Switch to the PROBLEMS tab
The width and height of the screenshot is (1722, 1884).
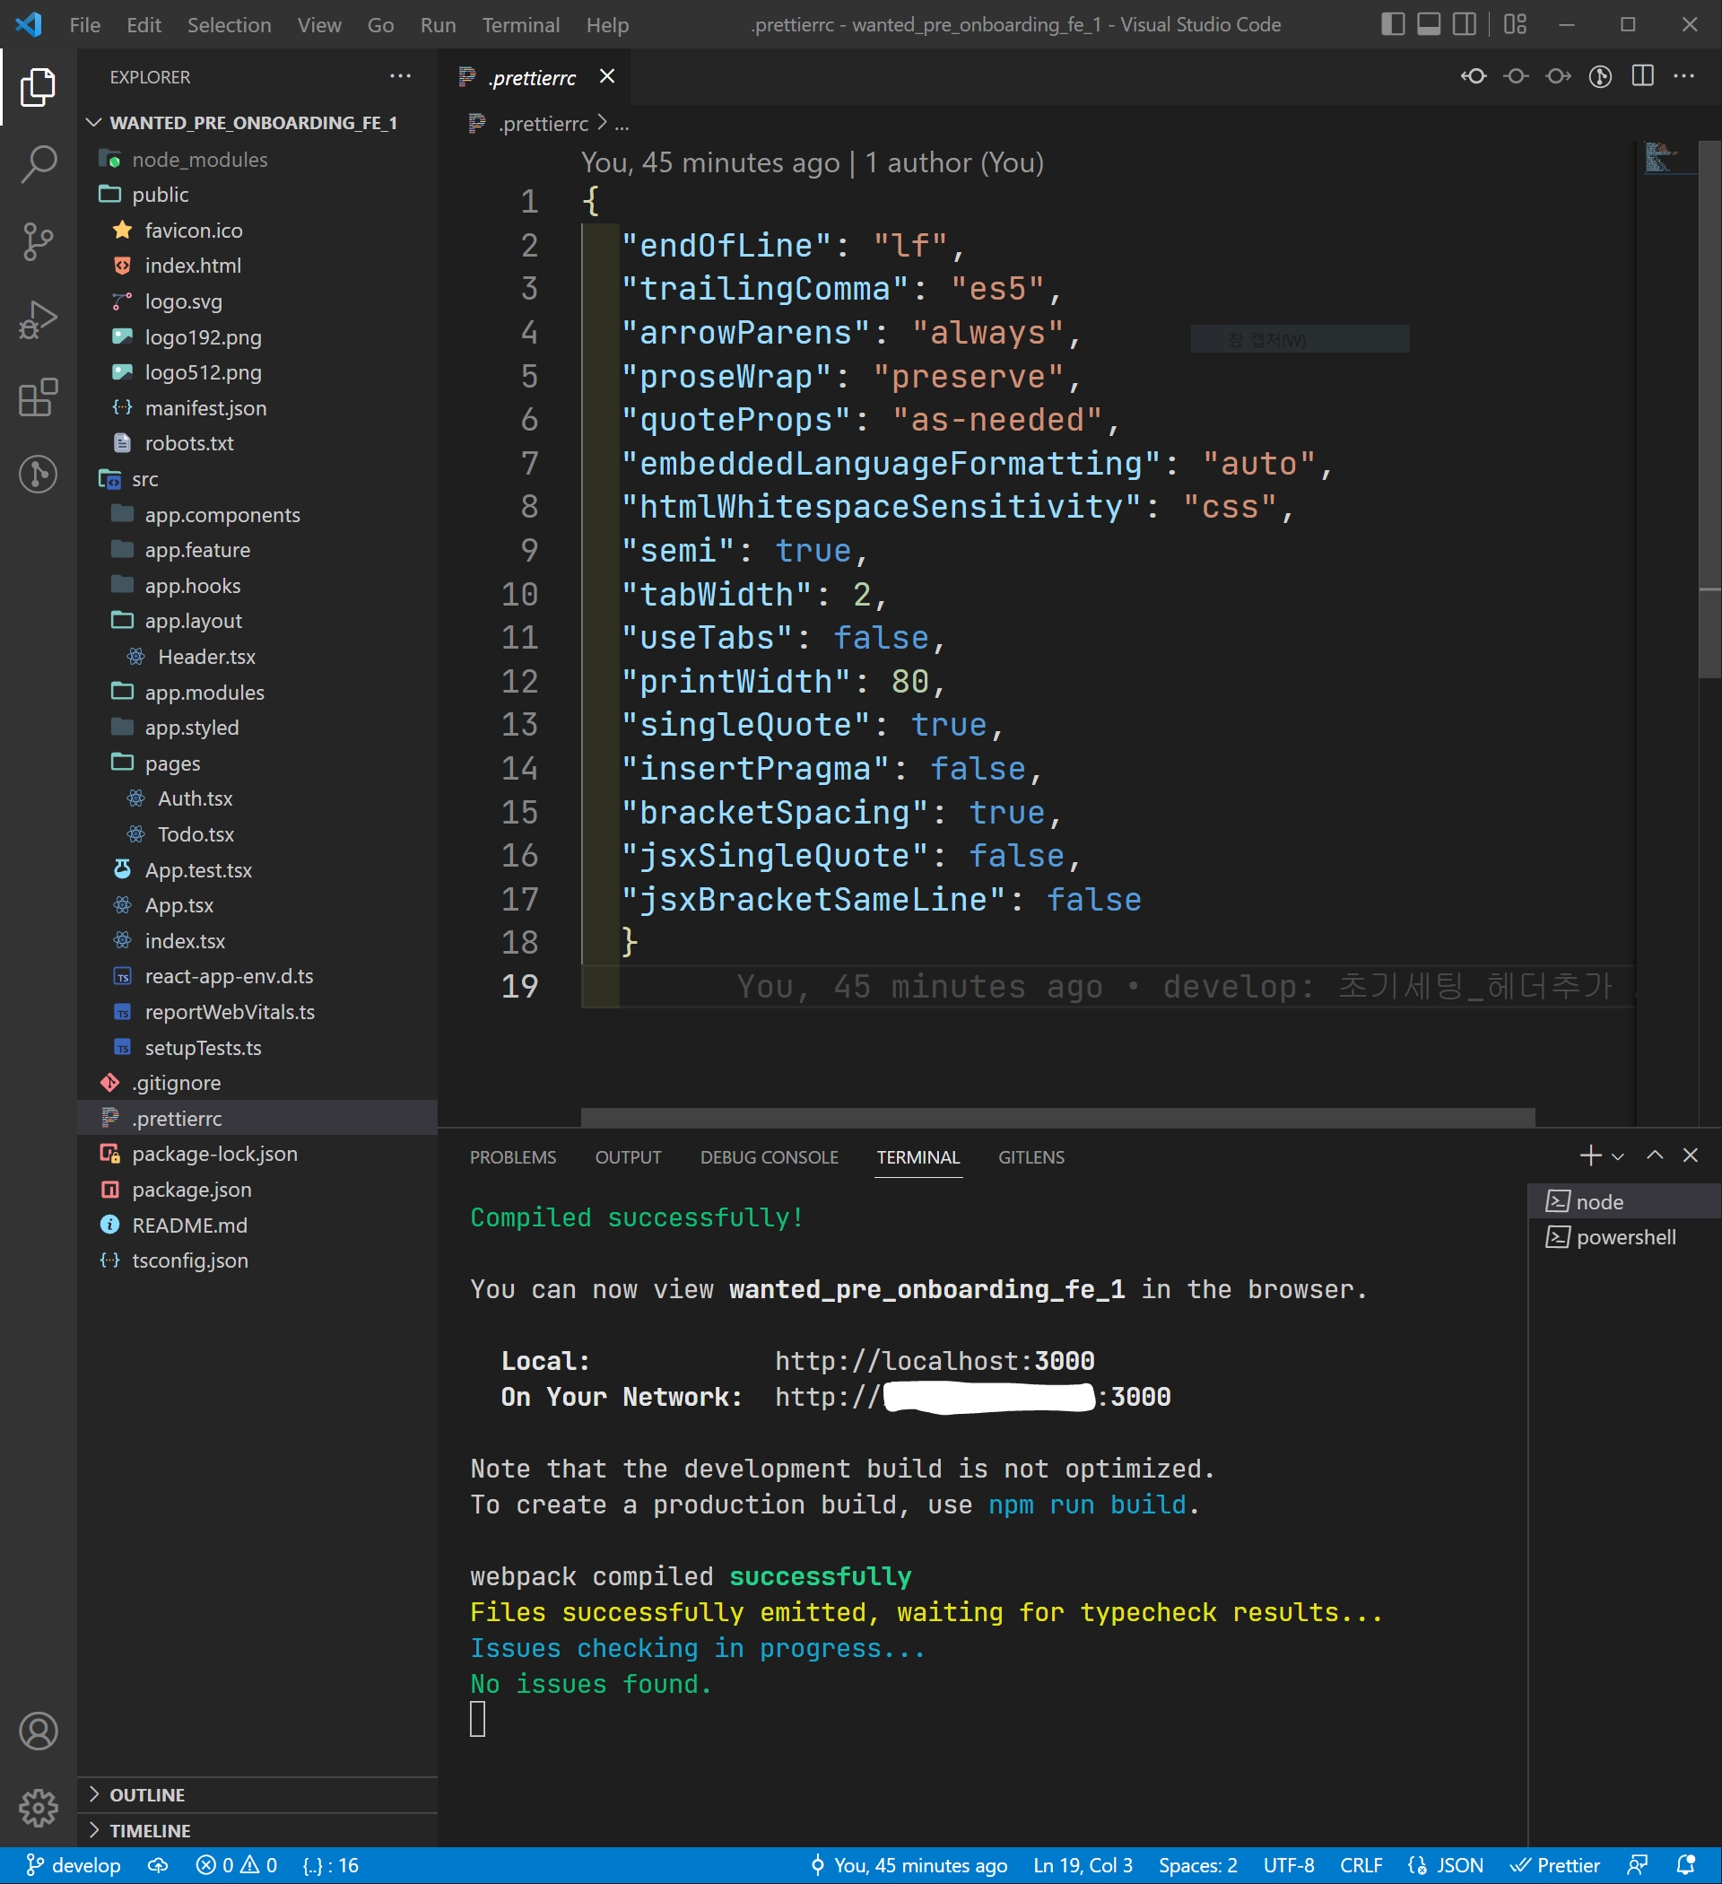512,1157
